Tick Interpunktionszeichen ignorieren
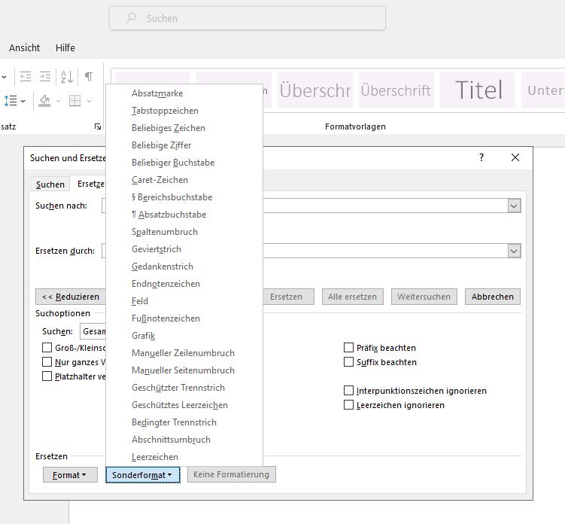Image resolution: width=565 pixels, height=524 pixels. [x=348, y=391]
